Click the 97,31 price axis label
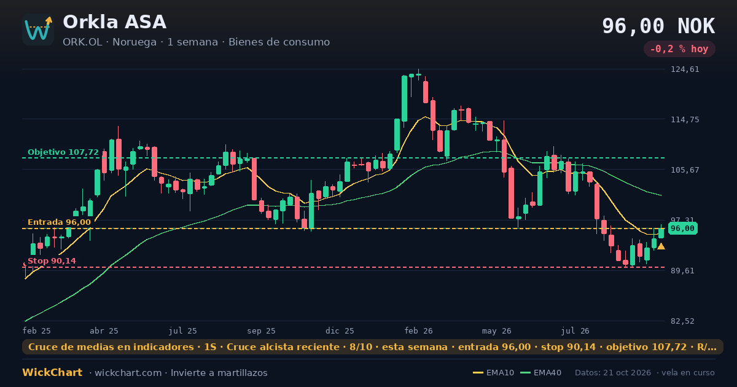 coord(685,220)
